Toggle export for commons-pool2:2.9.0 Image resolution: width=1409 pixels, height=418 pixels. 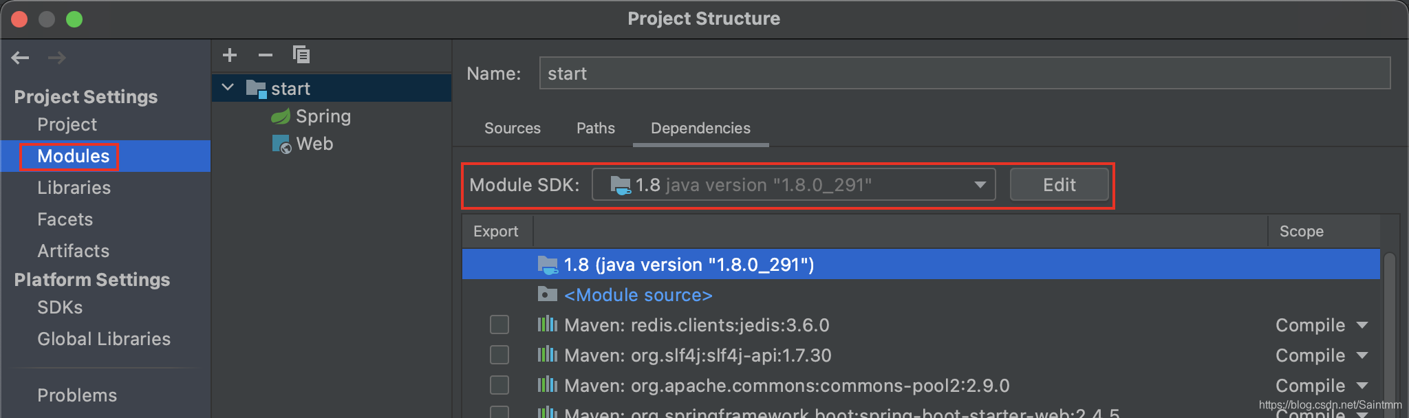pyautogui.click(x=499, y=385)
